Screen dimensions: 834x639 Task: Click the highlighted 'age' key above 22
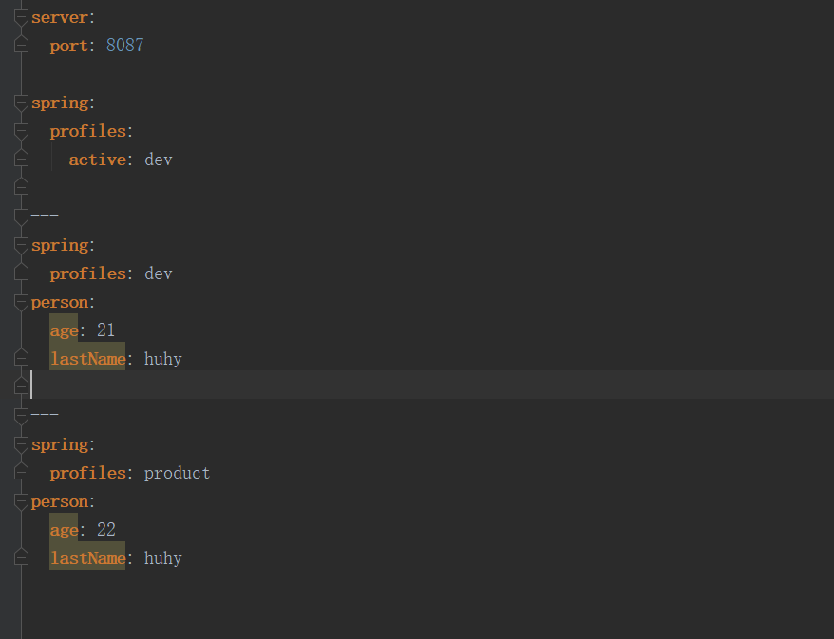coord(64,530)
